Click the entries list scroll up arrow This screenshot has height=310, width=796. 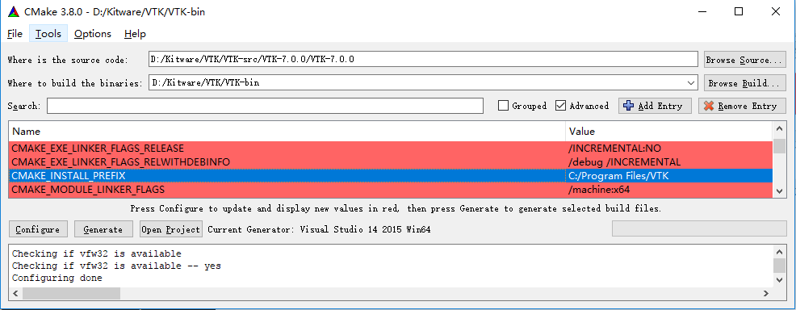tap(779, 129)
